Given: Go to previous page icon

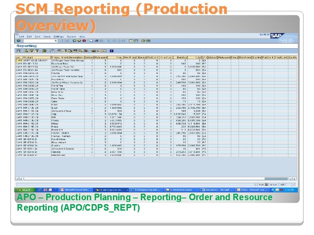Looking at the screenshot, I should (x=114, y=41).
